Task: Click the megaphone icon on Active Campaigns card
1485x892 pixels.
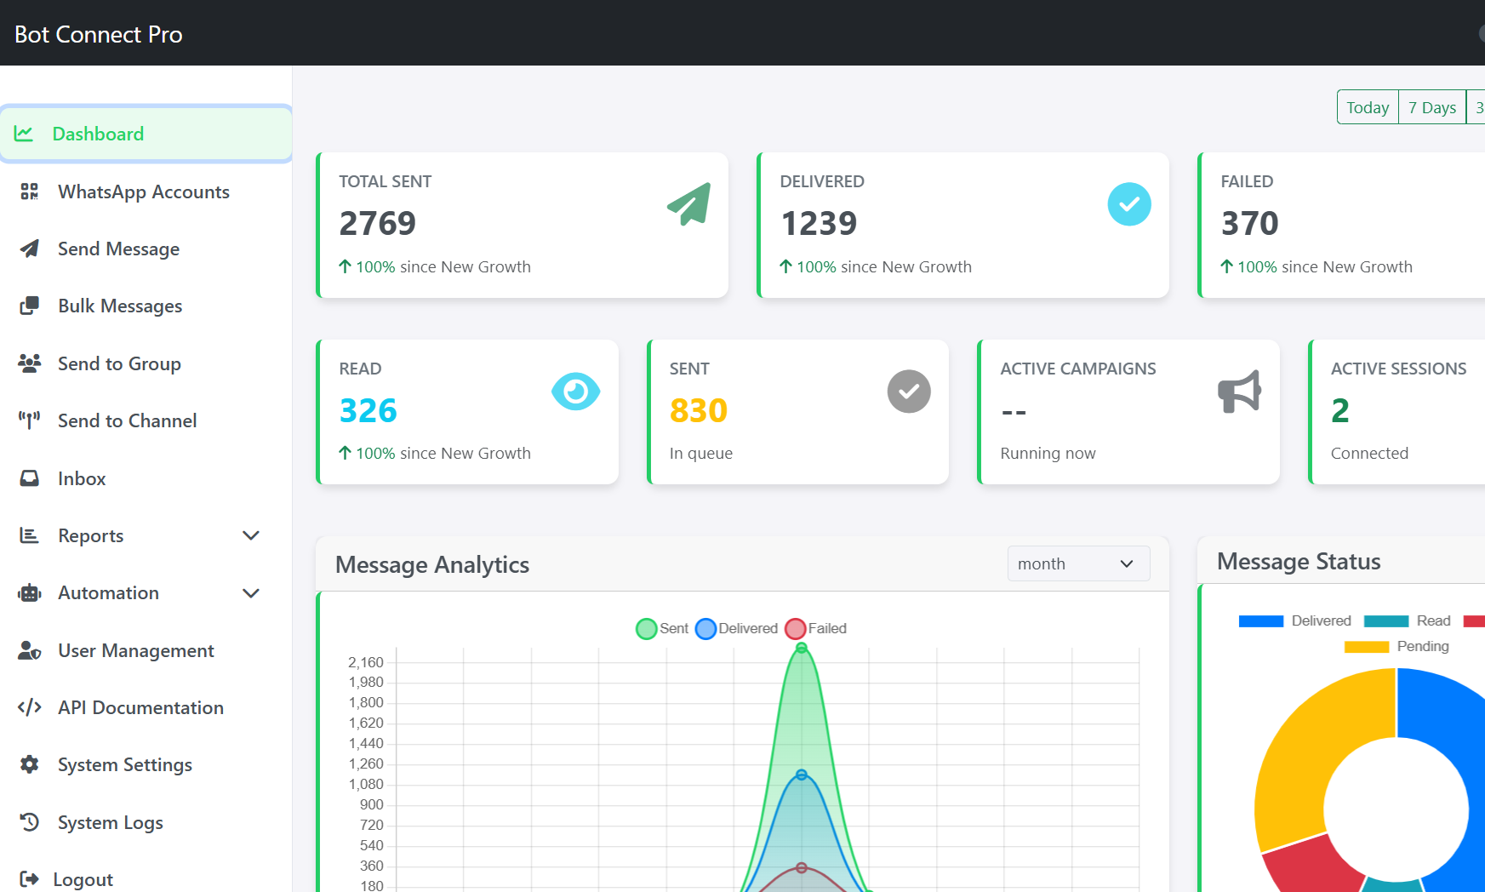Action: 1240,392
